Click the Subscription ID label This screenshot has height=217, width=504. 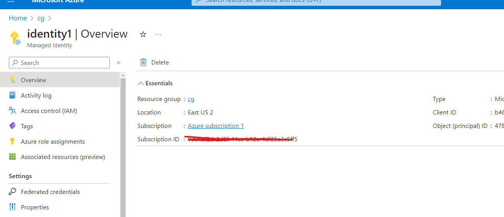158,139
